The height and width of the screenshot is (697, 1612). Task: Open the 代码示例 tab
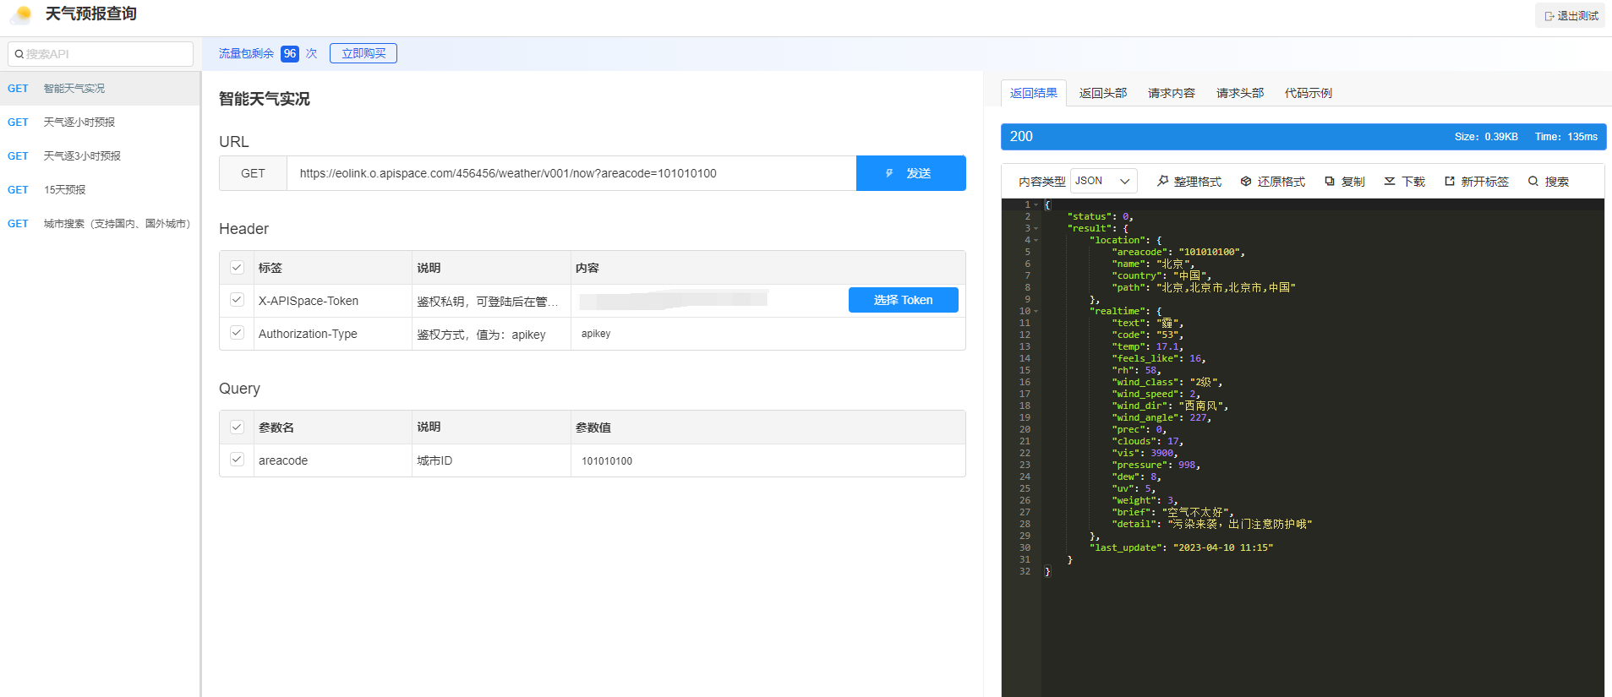pyautogui.click(x=1309, y=93)
